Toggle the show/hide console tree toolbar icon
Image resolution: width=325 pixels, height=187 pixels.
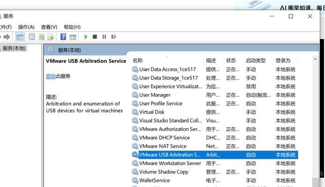[x=20, y=37]
